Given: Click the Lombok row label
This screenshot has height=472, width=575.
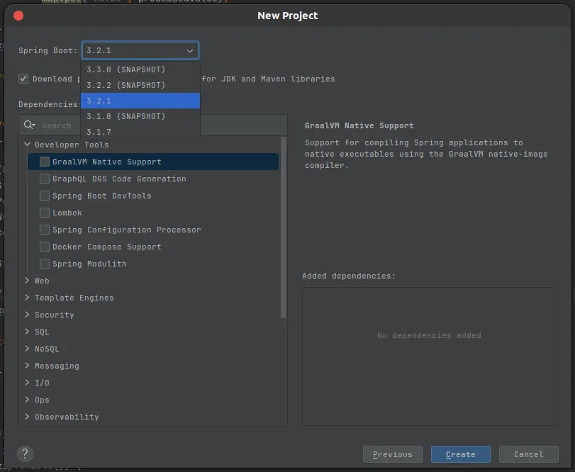Looking at the screenshot, I should [67, 213].
